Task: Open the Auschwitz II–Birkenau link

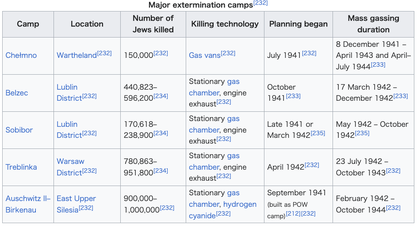Action: pyautogui.click(x=28, y=204)
